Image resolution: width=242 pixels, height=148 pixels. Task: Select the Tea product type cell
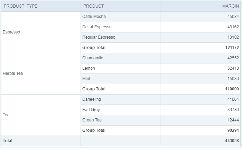(x=6, y=115)
